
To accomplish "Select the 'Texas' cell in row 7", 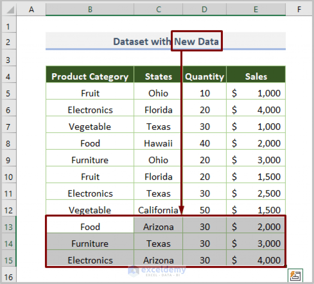I will click(x=158, y=124).
